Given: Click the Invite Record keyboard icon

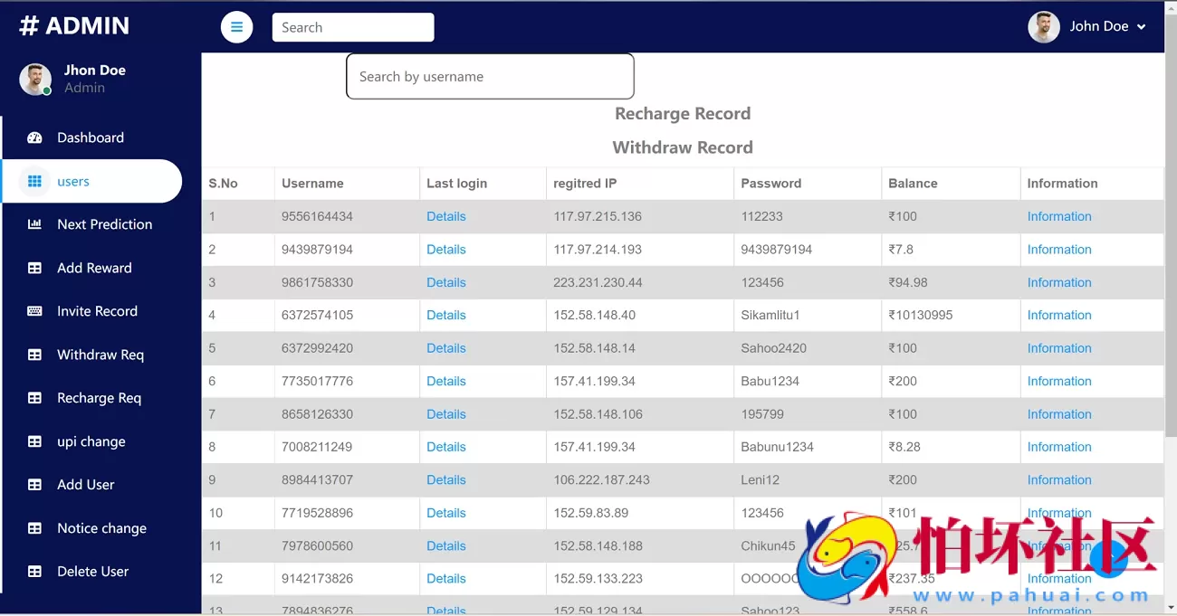Looking at the screenshot, I should 34,311.
